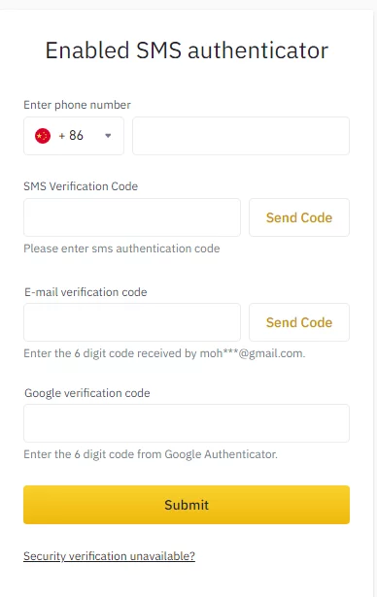
Task: Click the Google Authenticator hint text
Action: pyautogui.click(x=151, y=454)
